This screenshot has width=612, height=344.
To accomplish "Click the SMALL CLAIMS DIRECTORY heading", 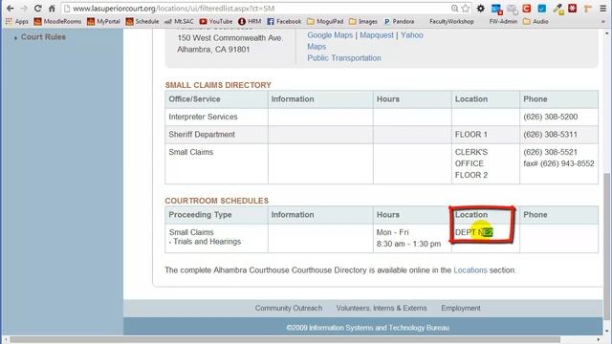I will (218, 85).
